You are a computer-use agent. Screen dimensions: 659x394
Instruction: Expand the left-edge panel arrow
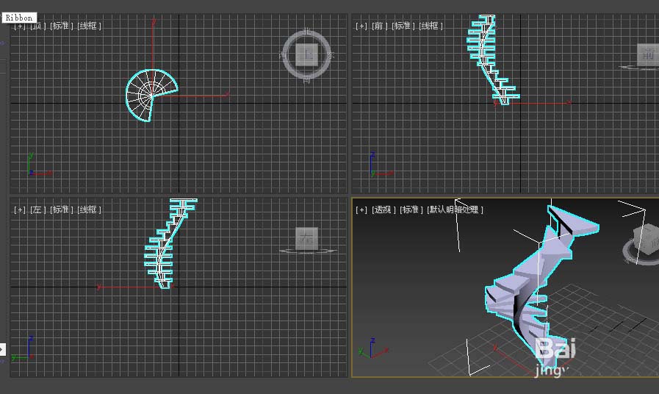[2, 349]
